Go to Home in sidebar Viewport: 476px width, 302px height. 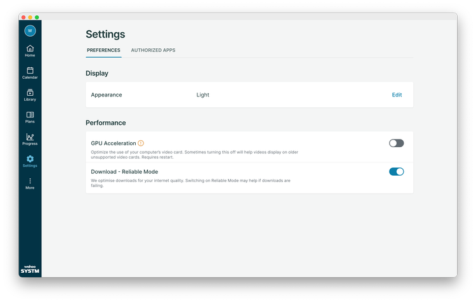pos(30,51)
